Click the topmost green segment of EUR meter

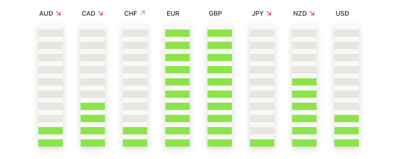click(x=177, y=33)
